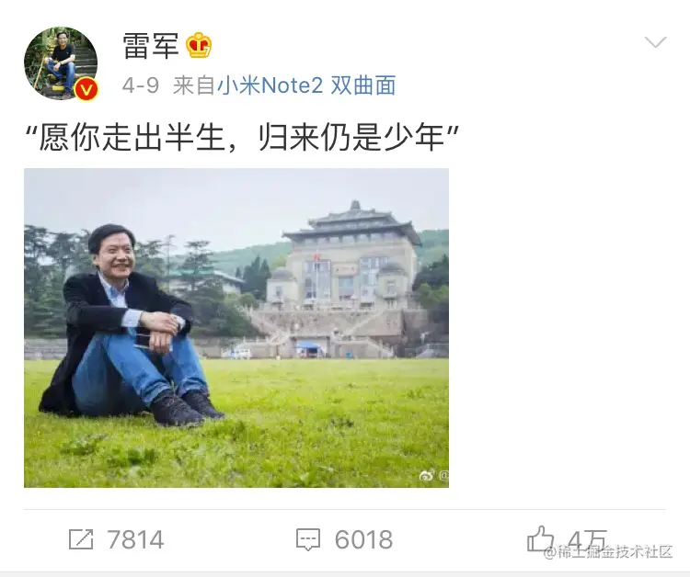Open 雷军 profile avatar picture
This screenshot has width=690, height=577.
61,63
